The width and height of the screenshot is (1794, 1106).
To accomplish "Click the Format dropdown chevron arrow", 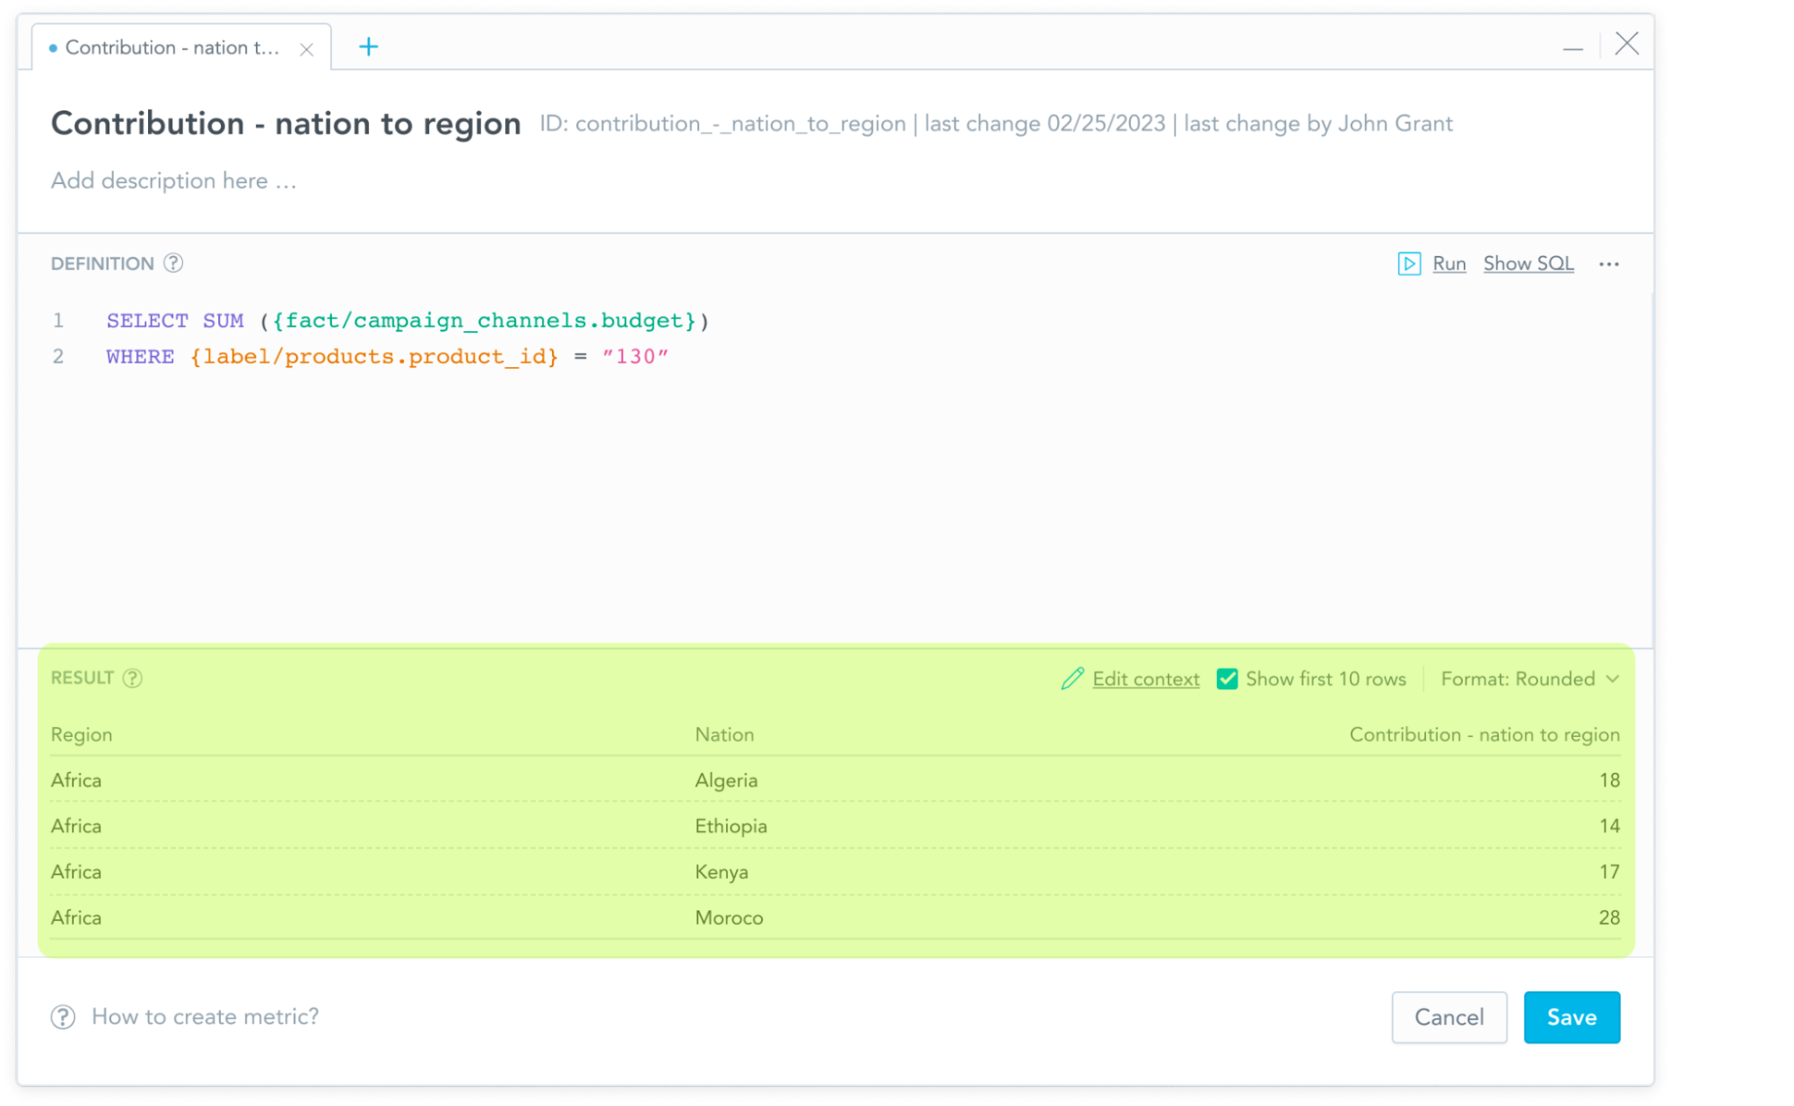I will click(1613, 679).
